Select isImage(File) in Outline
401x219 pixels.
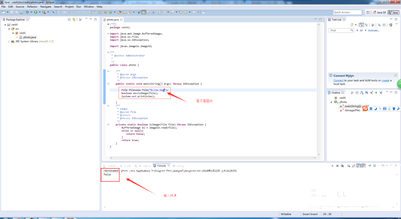[350, 110]
